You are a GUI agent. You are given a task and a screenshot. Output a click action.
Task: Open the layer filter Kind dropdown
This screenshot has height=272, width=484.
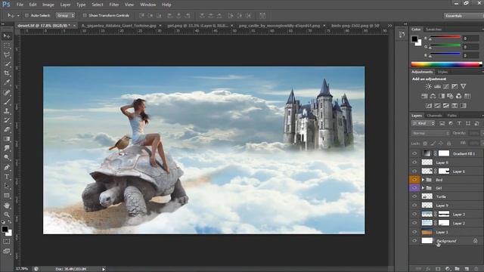coord(423,123)
